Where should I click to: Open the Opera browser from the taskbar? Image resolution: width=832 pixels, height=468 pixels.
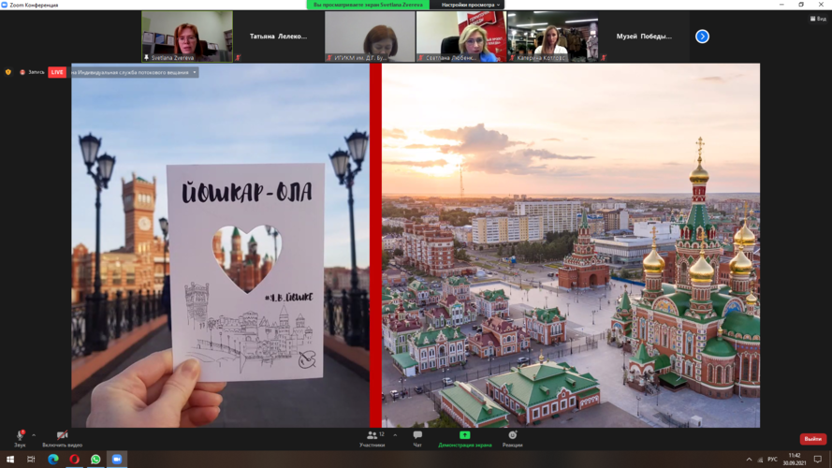75,460
